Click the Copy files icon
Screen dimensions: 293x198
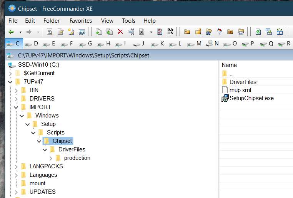pos(98,32)
